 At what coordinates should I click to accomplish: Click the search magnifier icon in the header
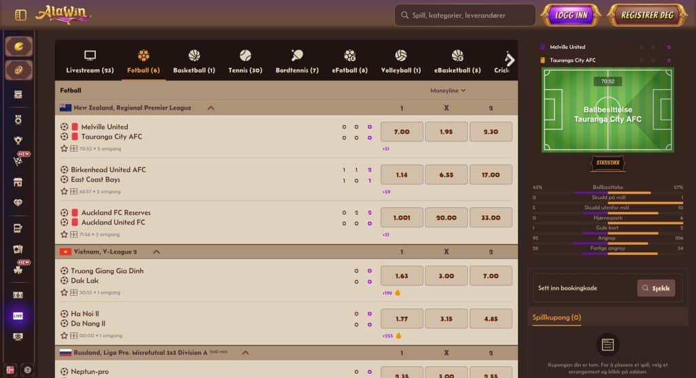click(x=404, y=15)
